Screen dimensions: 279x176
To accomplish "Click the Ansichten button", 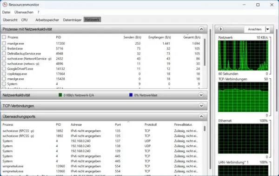I will click(255, 29).
